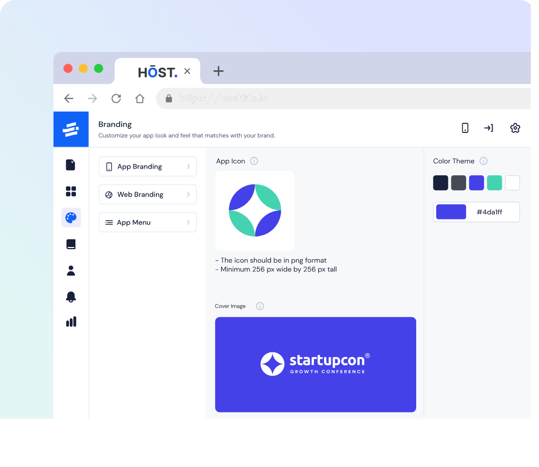
Task: Click the red macOS close window button
Action: point(68,68)
